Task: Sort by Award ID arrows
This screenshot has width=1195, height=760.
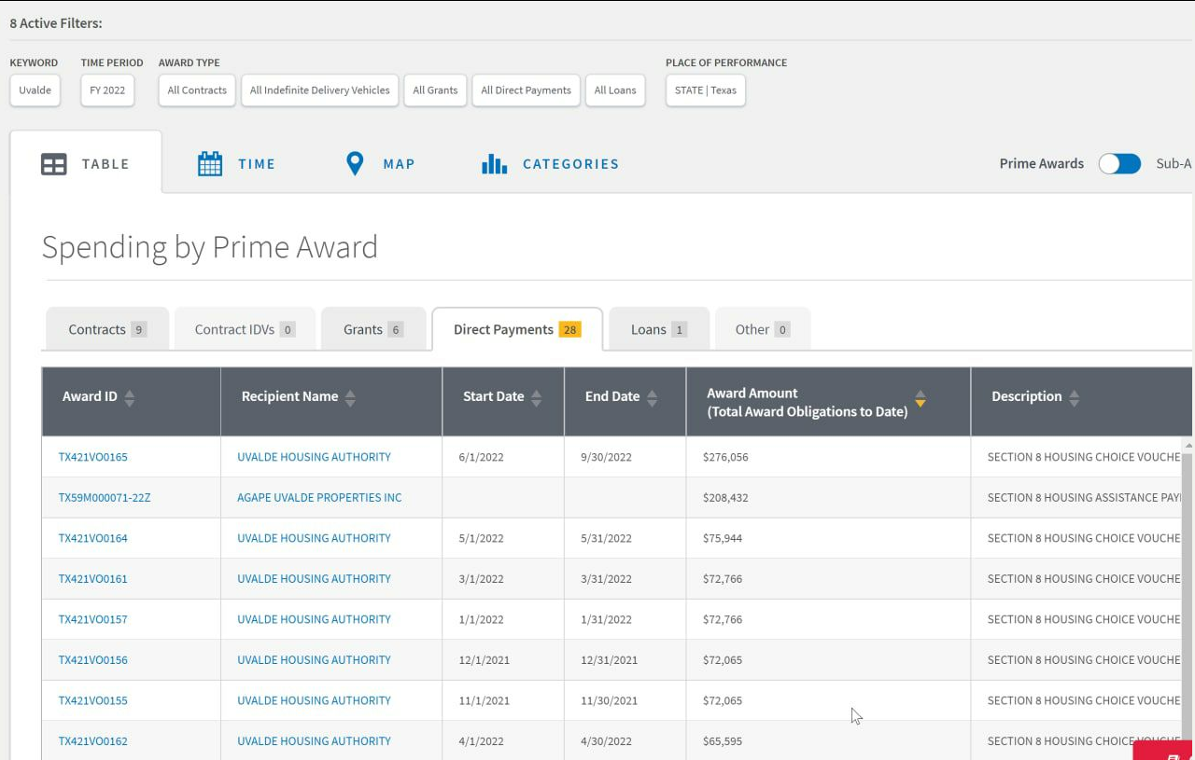Action: 129,398
